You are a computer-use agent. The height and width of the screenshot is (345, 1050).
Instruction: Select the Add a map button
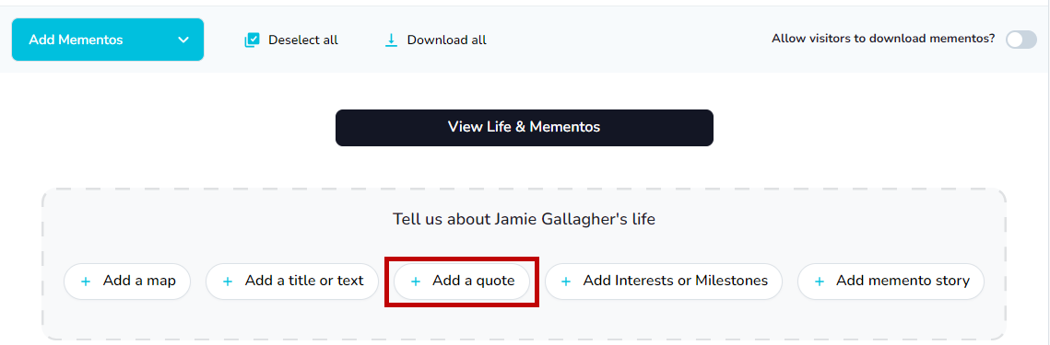127,282
